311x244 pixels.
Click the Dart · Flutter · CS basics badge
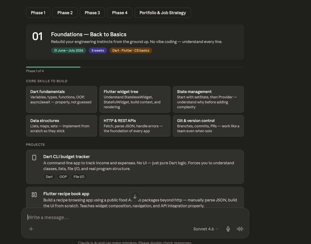pyautogui.click(x=131, y=51)
